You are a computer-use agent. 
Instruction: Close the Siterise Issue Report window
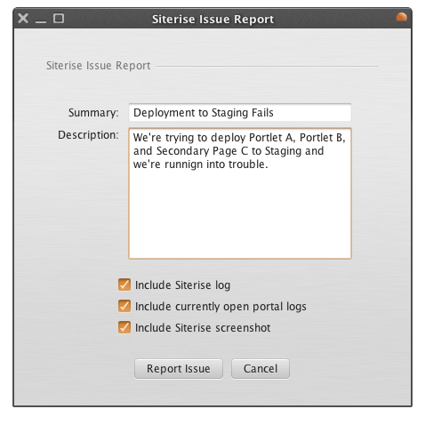pos(23,18)
